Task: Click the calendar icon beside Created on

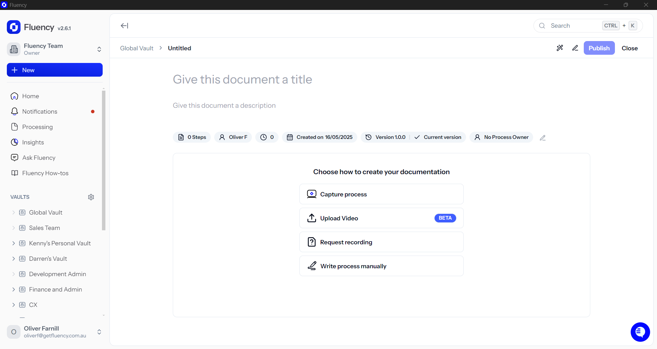Action: 290,137
